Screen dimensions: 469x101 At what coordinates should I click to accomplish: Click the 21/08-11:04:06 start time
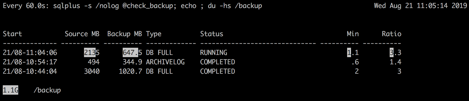(30, 52)
